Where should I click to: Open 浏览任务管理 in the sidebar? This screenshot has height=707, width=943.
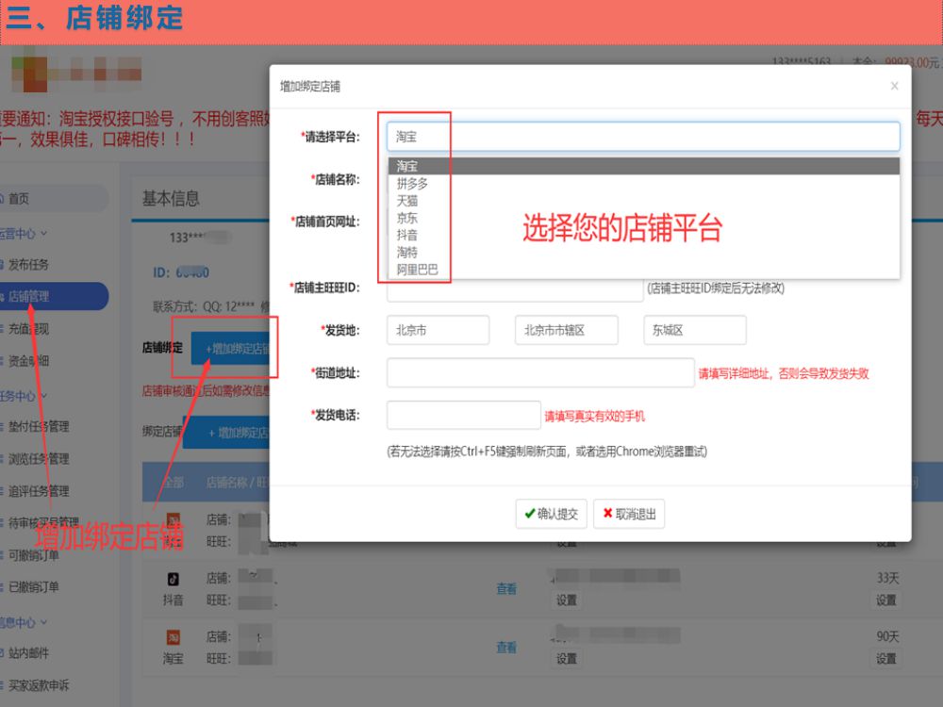click(38, 459)
